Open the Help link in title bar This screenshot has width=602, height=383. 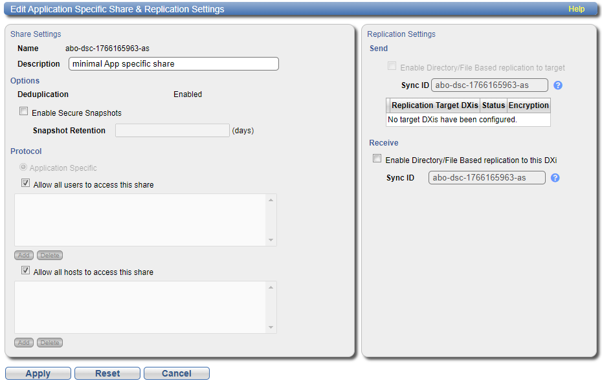(x=576, y=9)
